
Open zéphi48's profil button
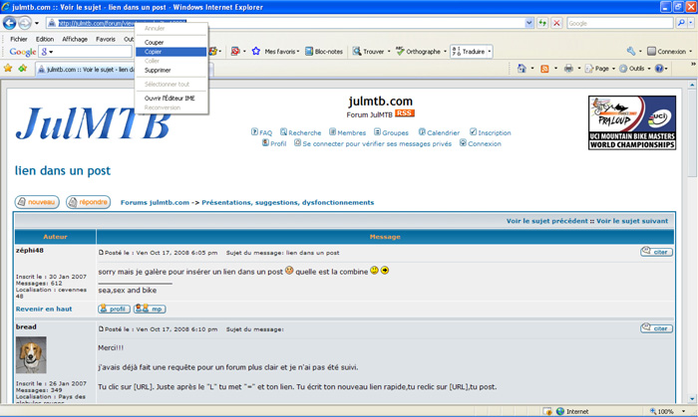click(113, 309)
